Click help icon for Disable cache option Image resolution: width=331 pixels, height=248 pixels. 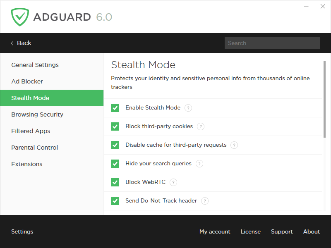tap(234, 145)
